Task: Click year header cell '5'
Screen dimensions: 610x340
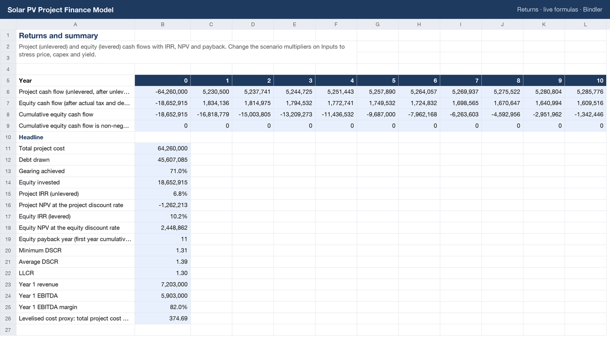Action: [x=378, y=80]
